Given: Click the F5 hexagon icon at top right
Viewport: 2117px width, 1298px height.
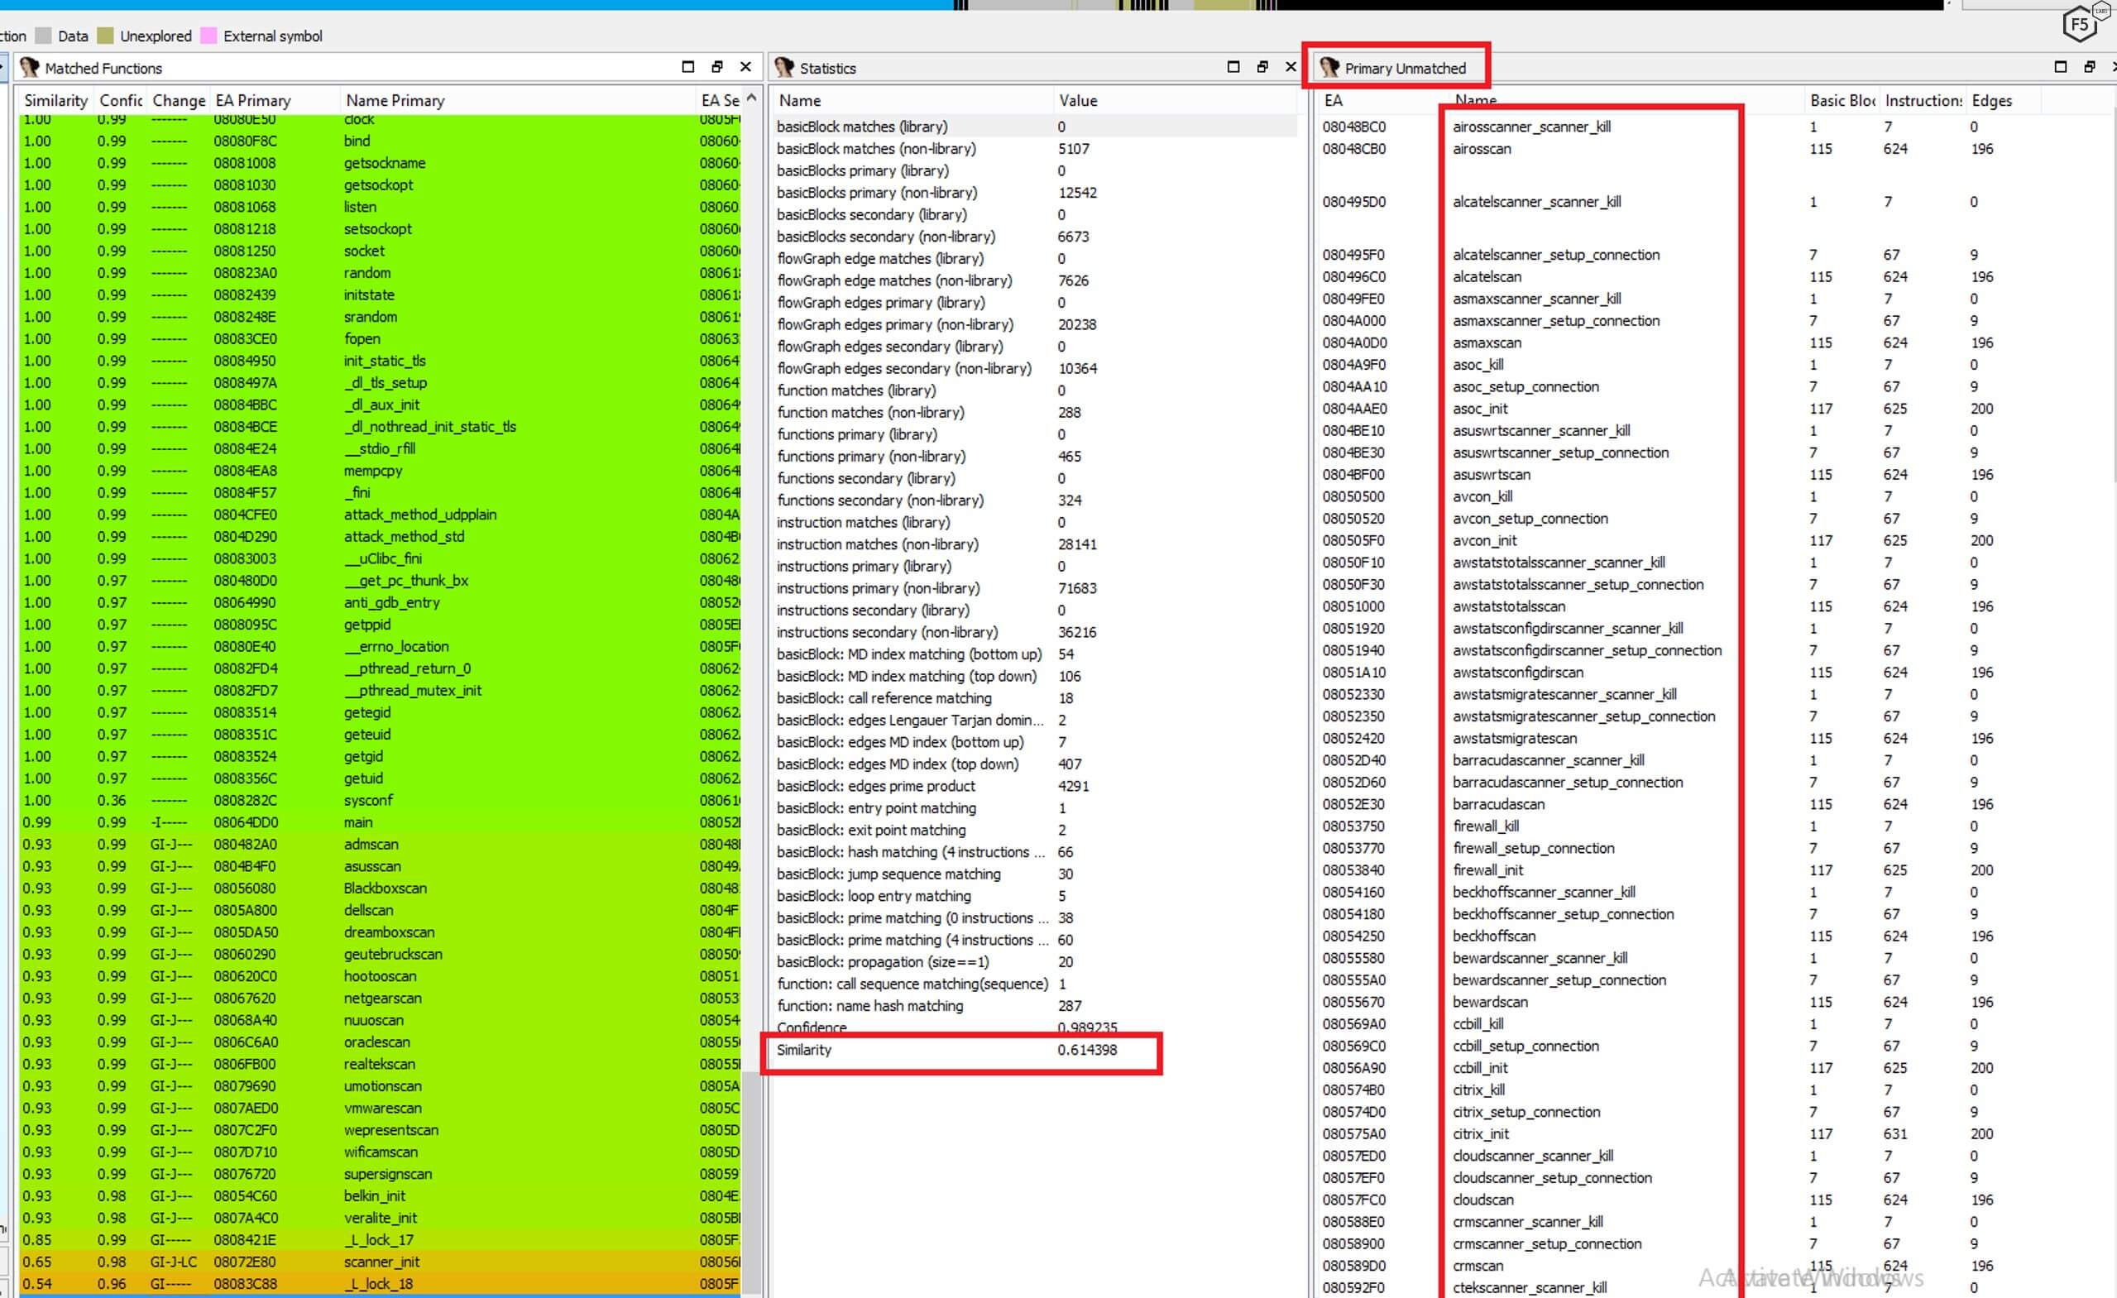Looking at the screenshot, I should [x=2079, y=24].
